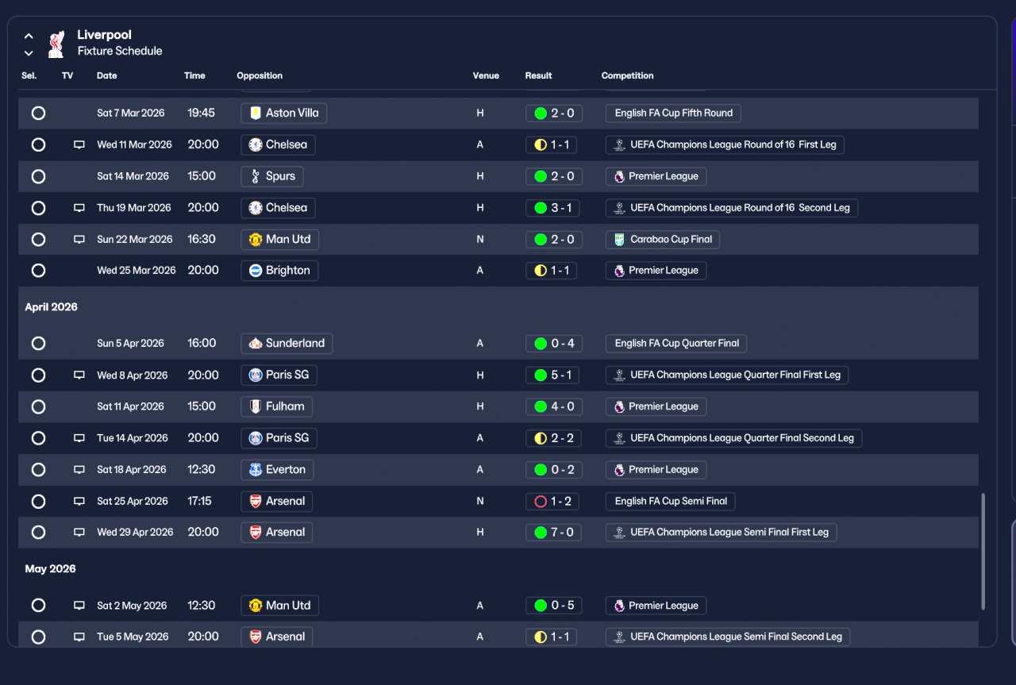This screenshot has width=1016, height=685.
Task: Open the 7-0 Arsenal result
Action: coord(553,533)
